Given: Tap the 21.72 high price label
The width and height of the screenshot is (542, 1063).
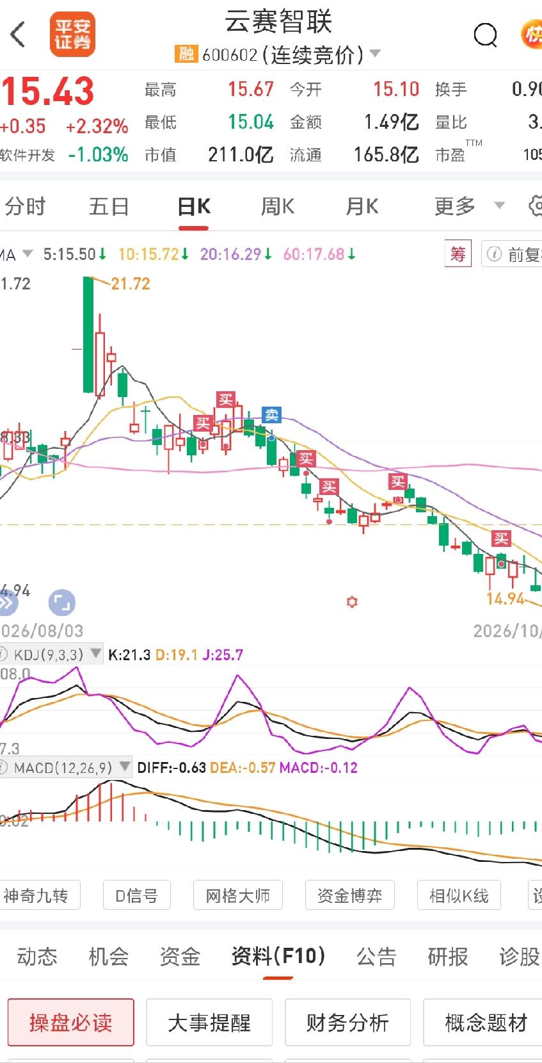Looking at the screenshot, I should 131,284.
